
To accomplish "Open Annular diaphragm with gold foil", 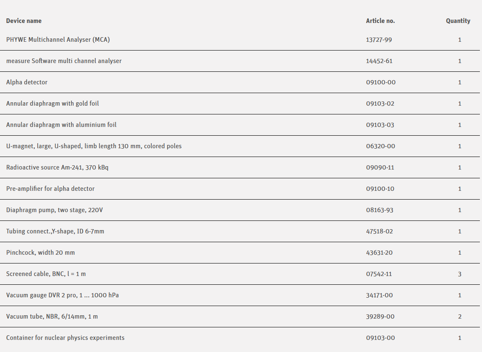I will pyautogui.click(x=52, y=104).
